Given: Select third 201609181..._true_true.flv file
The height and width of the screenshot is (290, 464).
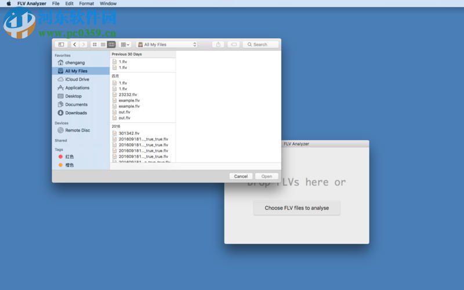Looking at the screenshot, I should tap(143, 151).
